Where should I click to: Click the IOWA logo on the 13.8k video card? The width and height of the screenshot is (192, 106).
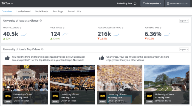(102, 96)
